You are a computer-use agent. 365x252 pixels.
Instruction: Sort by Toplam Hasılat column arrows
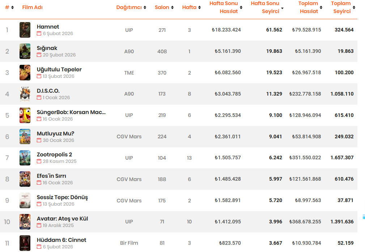point(321,8)
